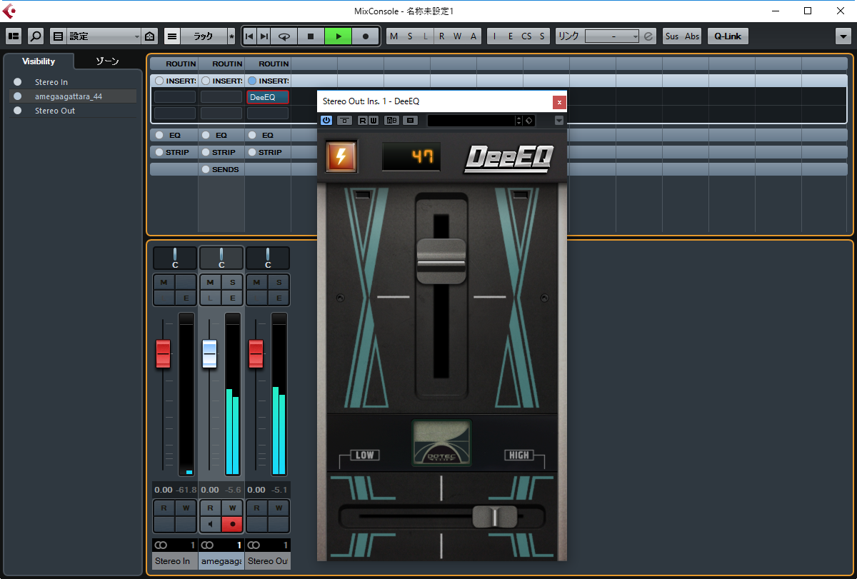Expand the EQ rack on Stereo Out
The width and height of the screenshot is (857, 579).
tap(268, 135)
